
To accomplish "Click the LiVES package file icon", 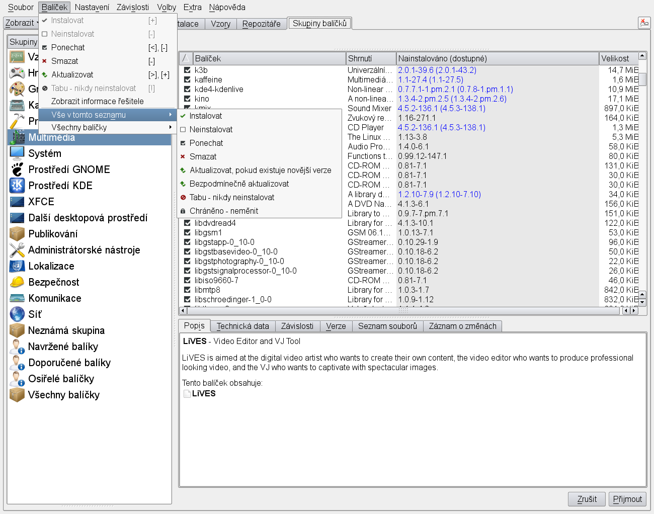I will click(x=187, y=394).
